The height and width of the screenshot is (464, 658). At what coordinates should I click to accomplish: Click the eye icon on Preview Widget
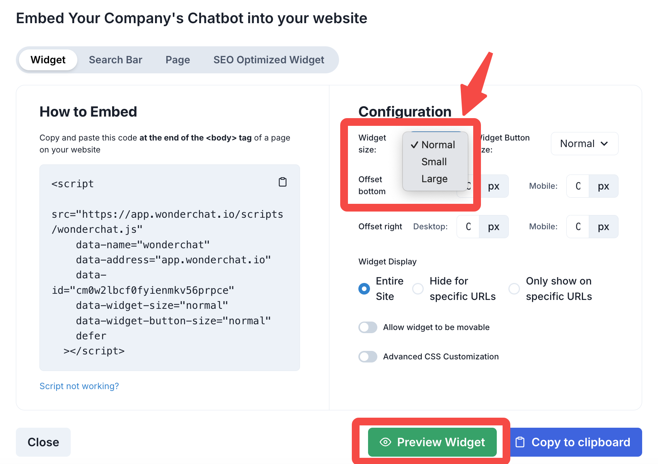click(385, 442)
